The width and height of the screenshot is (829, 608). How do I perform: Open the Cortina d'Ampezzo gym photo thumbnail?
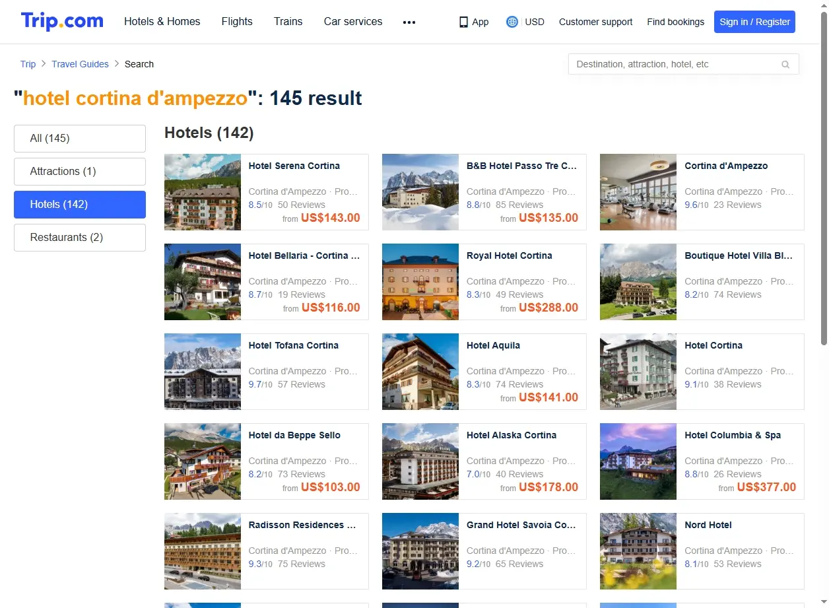click(x=638, y=192)
